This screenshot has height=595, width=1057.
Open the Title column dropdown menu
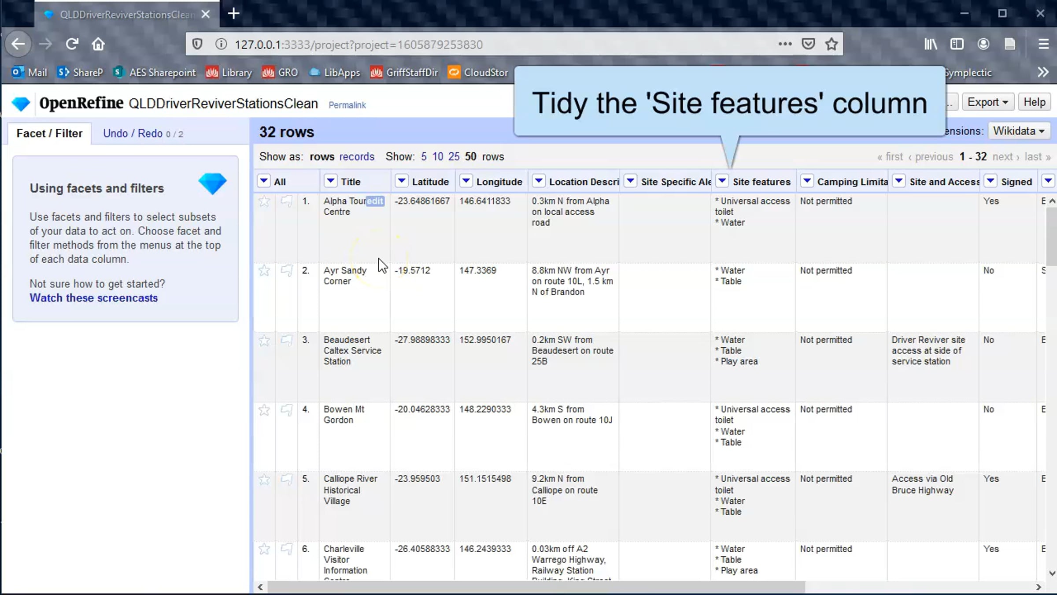pyautogui.click(x=330, y=181)
